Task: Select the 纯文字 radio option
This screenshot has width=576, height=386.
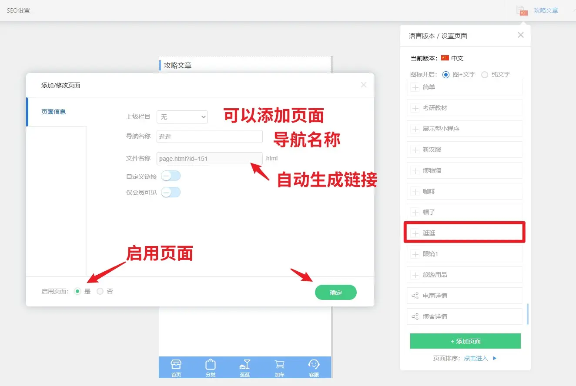Action: [x=485, y=74]
